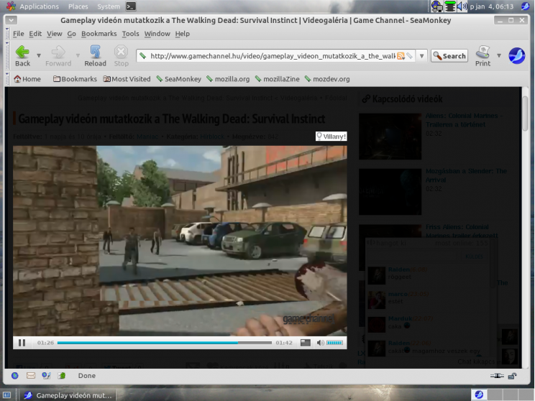Expand the URL bar history dropdown
Image resolution: width=535 pixels, height=401 pixels.
[421, 56]
